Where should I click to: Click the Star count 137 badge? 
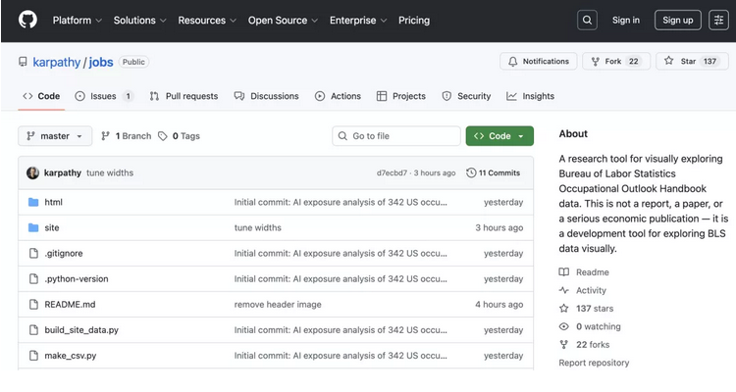[710, 62]
